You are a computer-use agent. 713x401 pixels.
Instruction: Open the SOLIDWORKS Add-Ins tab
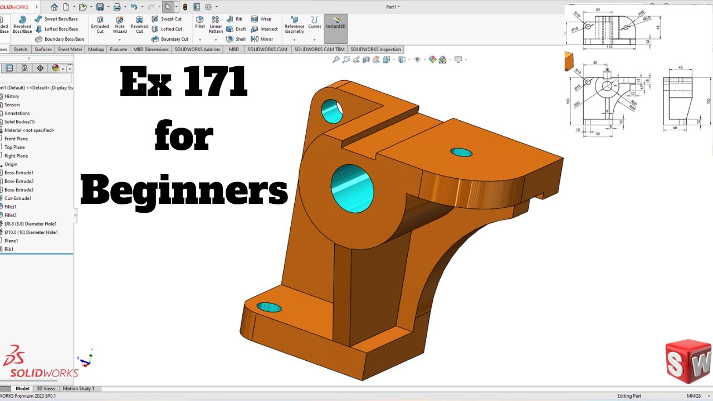click(x=197, y=50)
